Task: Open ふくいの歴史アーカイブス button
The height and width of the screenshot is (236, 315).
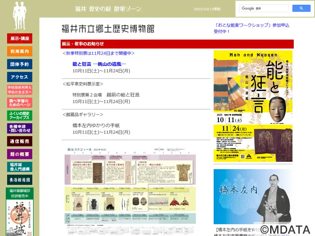Action: point(20,115)
